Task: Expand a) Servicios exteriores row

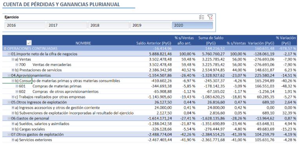Action: 13,140
